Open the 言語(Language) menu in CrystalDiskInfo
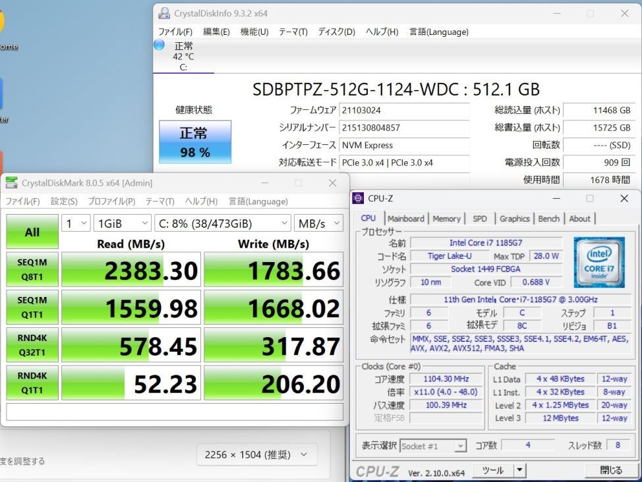 click(x=439, y=32)
